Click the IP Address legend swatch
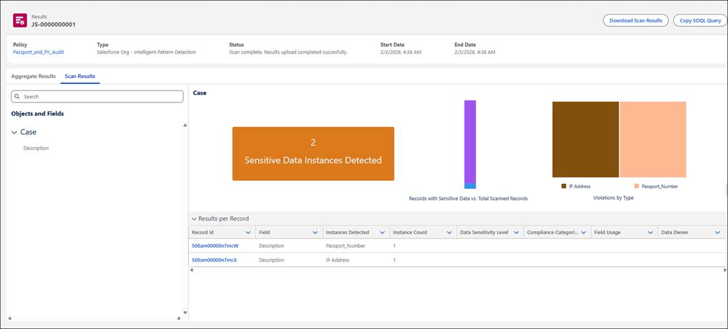The height and width of the screenshot is (329, 728). (564, 186)
